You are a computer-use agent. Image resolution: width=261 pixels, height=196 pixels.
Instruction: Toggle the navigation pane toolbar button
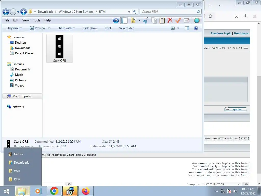[x=124, y=20]
